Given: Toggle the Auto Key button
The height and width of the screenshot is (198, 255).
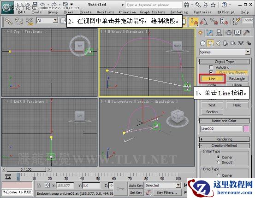Looking at the screenshot, I should pyautogui.click(x=136, y=185).
